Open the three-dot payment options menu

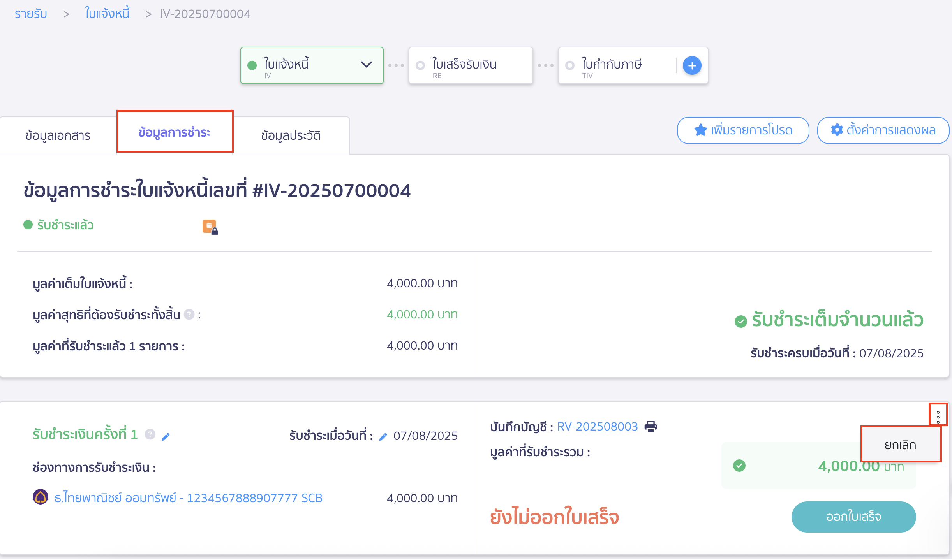pyautogui.click(x=938, y=417)
